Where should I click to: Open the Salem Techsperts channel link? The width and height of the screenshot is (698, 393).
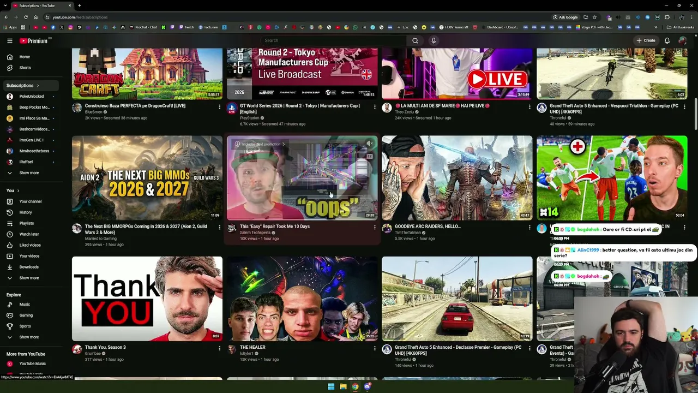[x=255, y=233]
